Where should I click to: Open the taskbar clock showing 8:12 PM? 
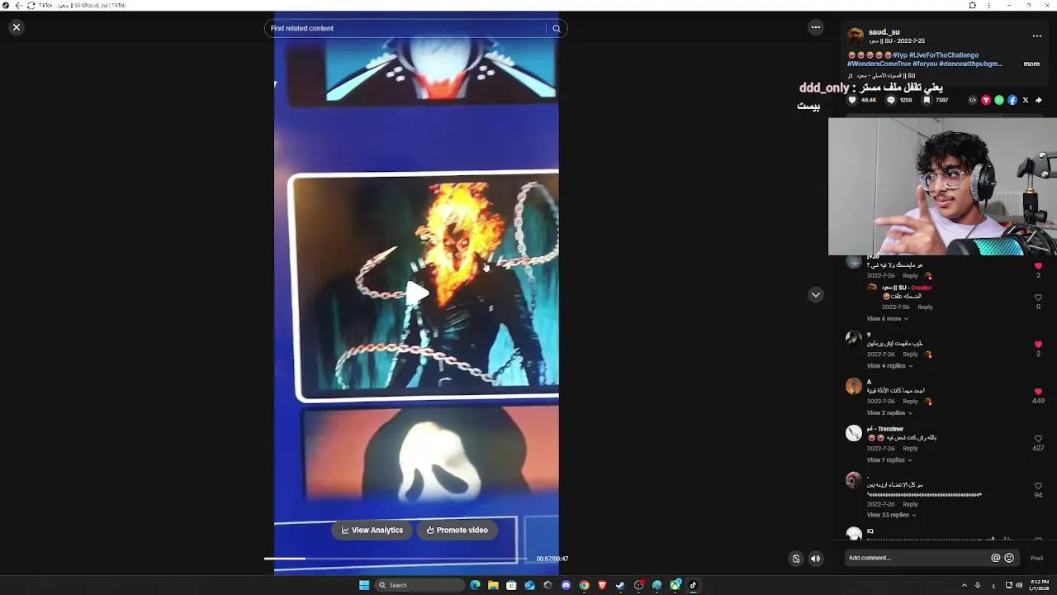pos(1040,585)
